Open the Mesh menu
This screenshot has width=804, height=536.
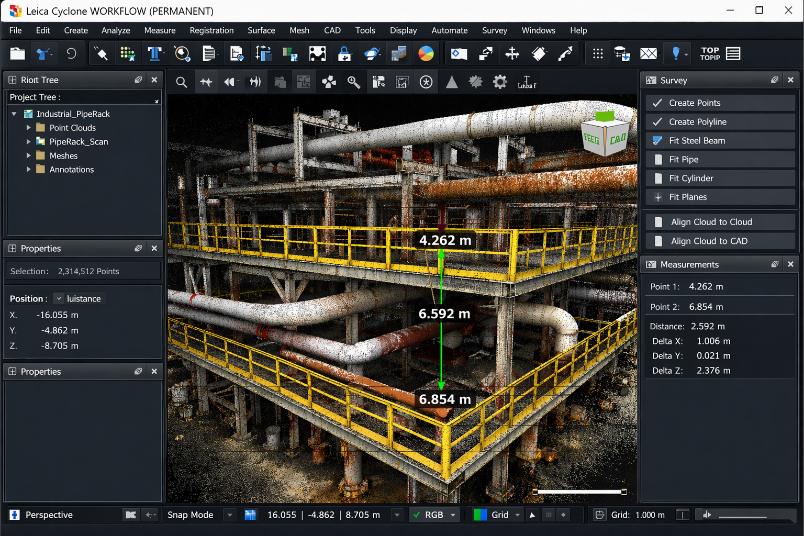tap(299, 30)
